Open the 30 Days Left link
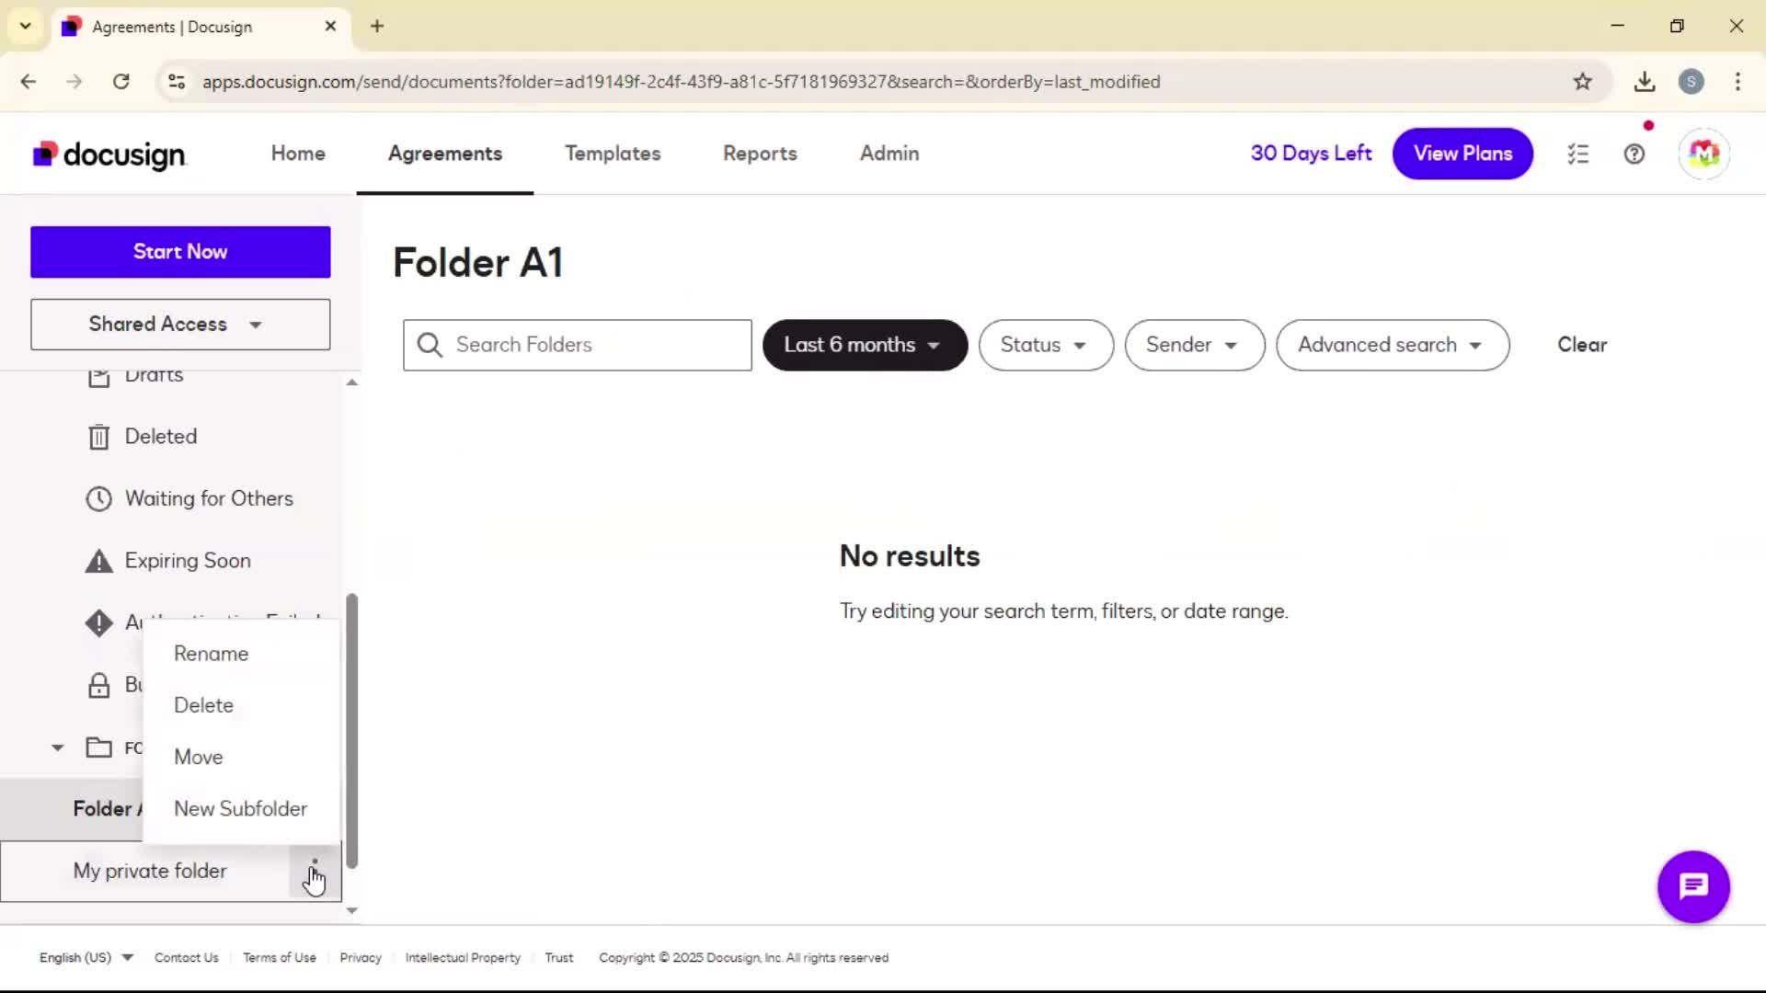This screenshot has height=993, width=1766. [x=1311, y=154]
